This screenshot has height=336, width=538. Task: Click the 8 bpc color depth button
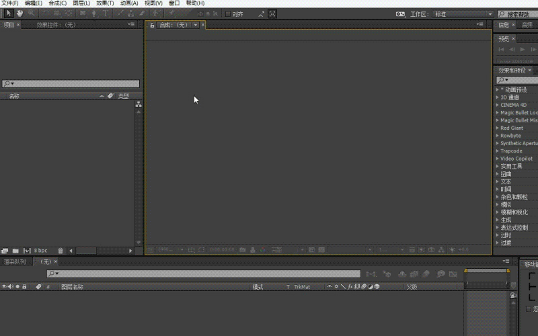41,251
